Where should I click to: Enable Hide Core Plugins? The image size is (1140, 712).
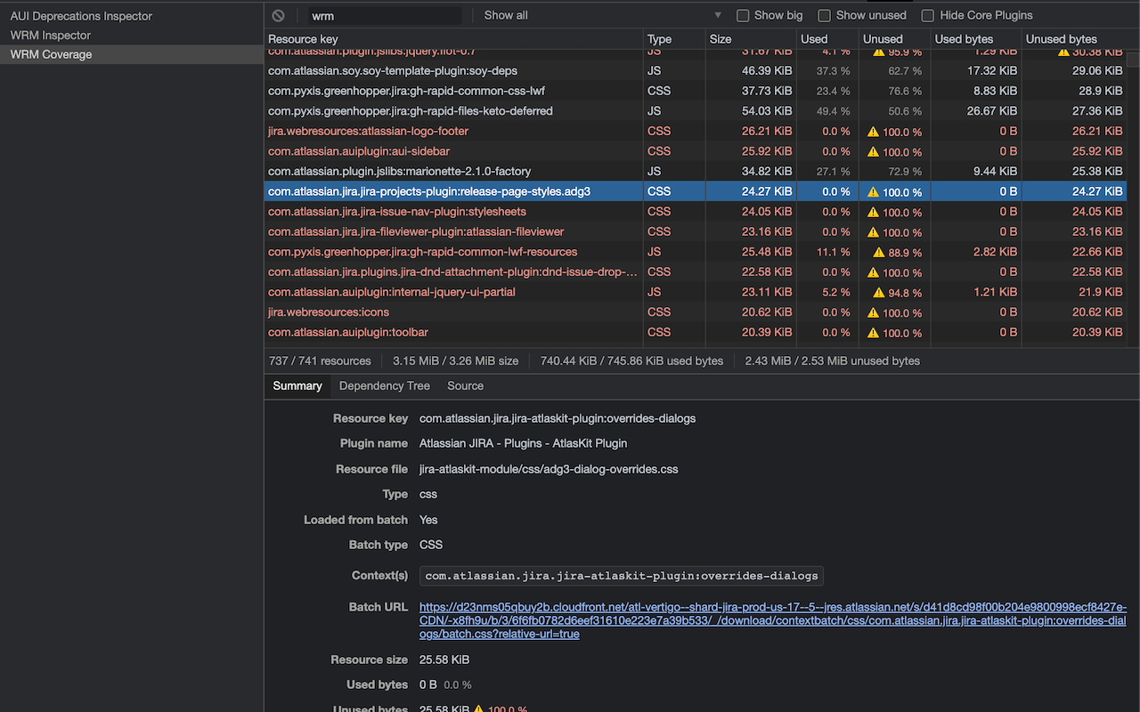927,15
